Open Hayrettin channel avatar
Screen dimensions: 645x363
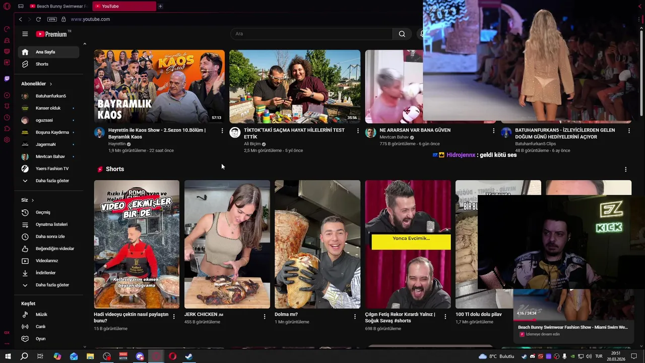99,133
